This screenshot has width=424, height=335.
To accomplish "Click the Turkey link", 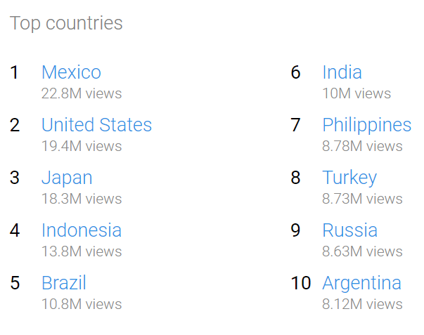I will click(x=349, y=178).
